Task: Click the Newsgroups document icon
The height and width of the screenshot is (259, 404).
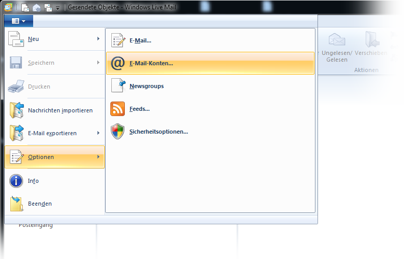Action: (118, 86)
